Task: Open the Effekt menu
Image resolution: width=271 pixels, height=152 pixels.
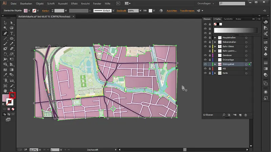Action: (x=74, y=3)
